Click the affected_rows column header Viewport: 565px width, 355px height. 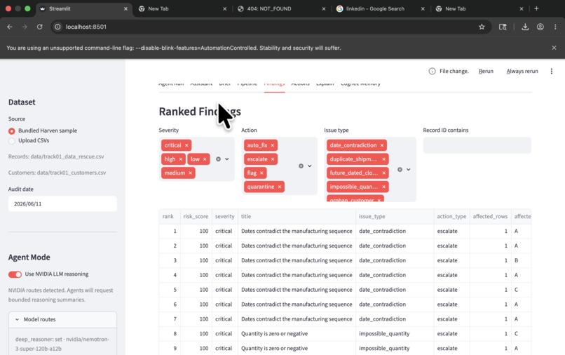(x=490, y=217)
